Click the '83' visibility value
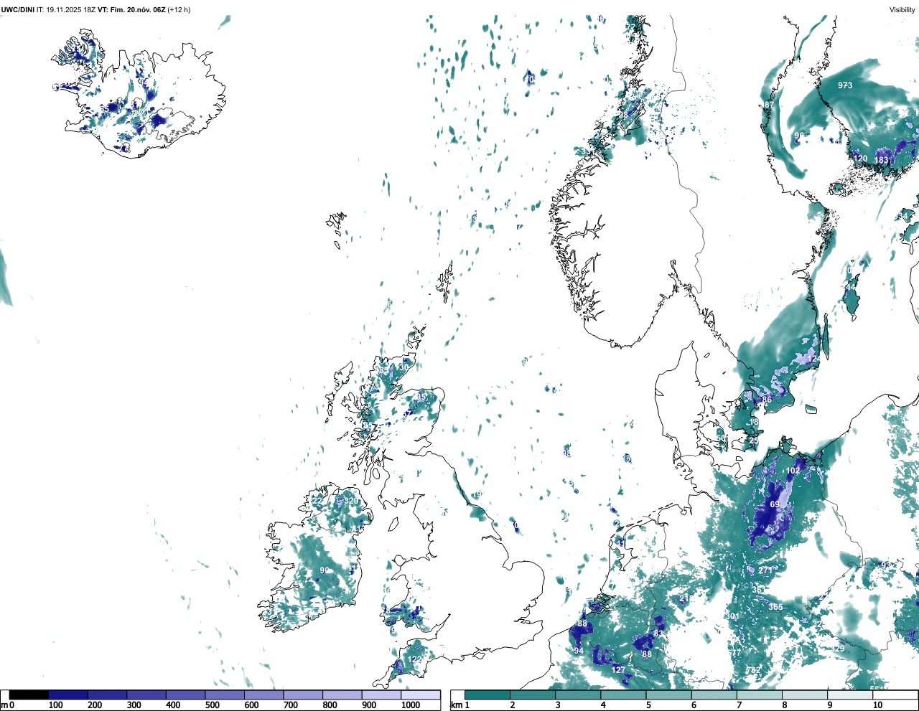The image size is (919, 711). pyautogui.click(x=658, y=634)
